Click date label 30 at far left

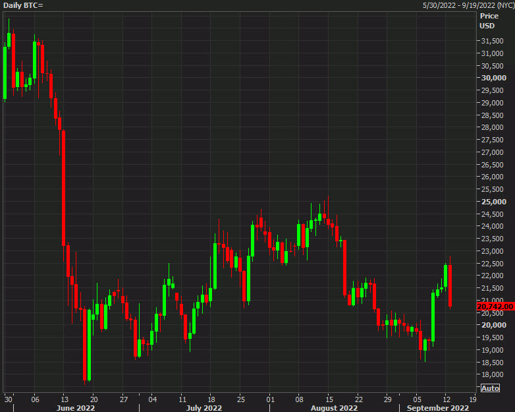click(9, 399)
